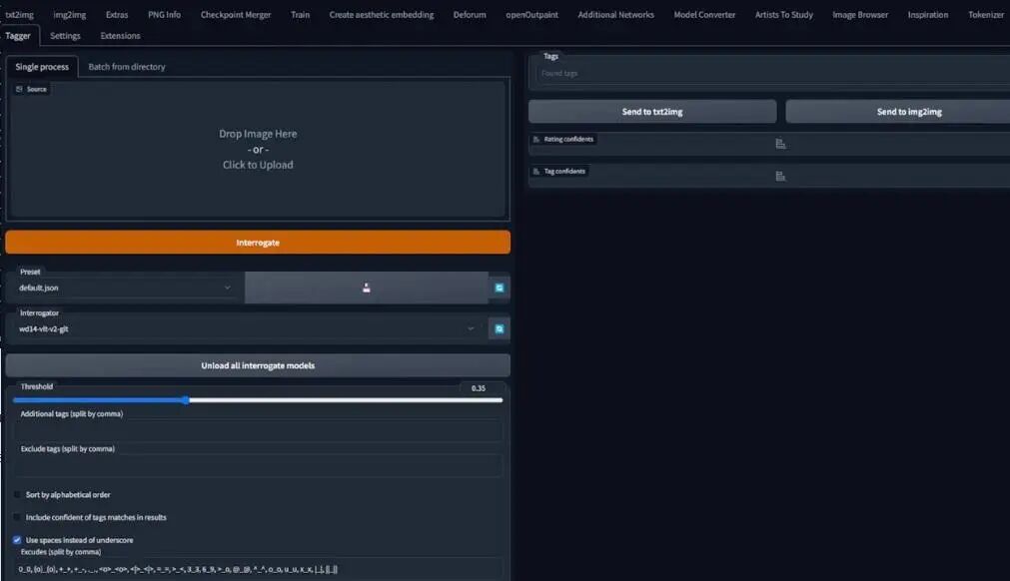The width and height of the screenshot is (1010, 581).
Task: Open the img2img tab
Action: (70, 14)
